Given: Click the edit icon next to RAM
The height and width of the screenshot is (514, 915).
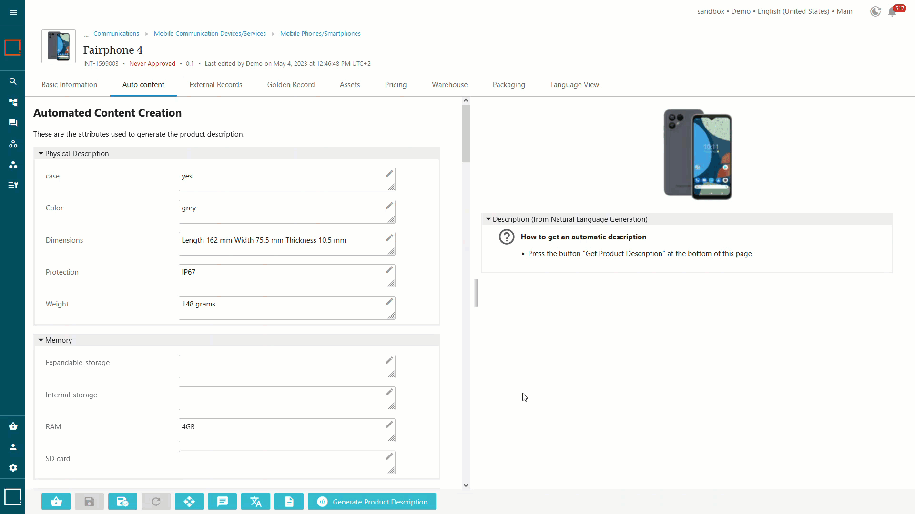Looking at the screenshot, I should pyautogui.click(x=390, y=425).
